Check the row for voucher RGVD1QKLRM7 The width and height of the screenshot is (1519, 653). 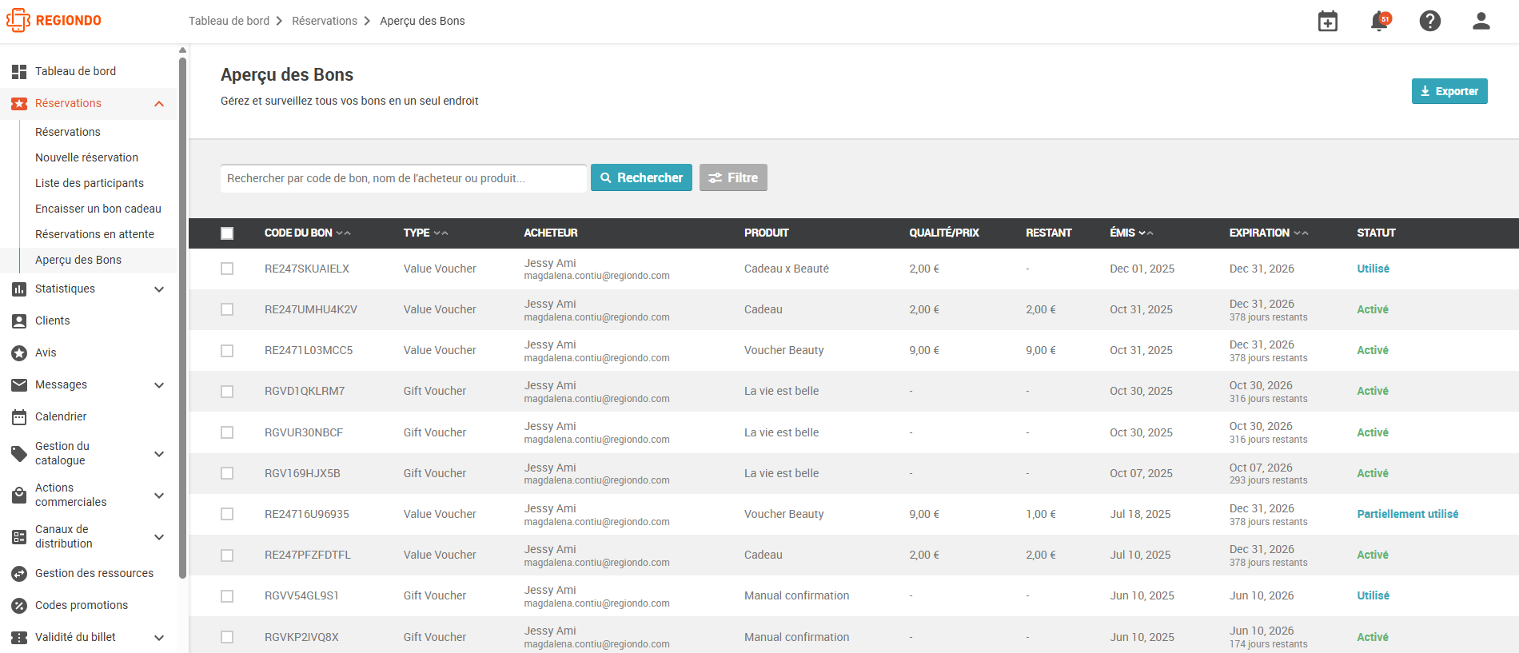click(x=227, y=392)
